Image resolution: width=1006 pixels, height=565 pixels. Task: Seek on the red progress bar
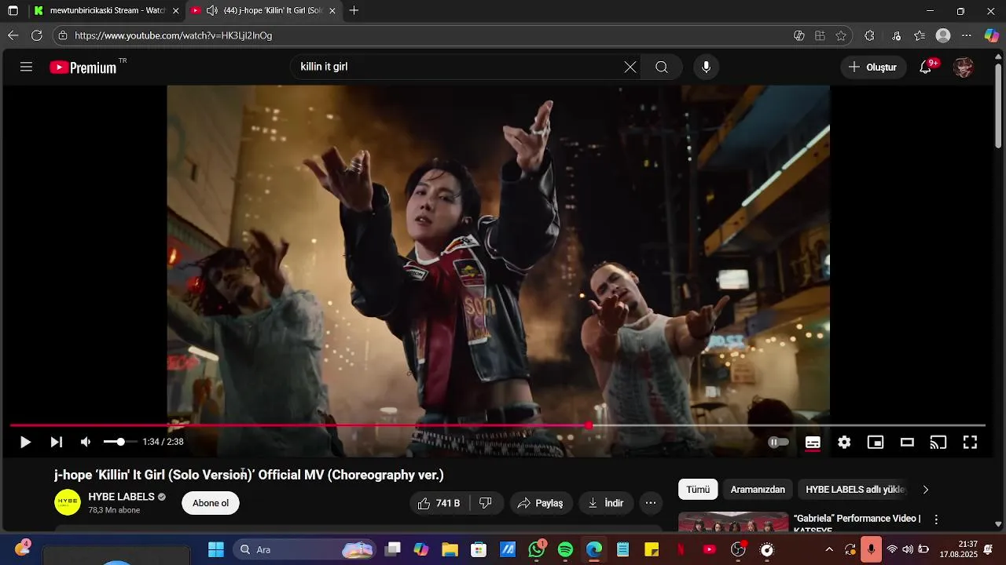click(497, 425)
